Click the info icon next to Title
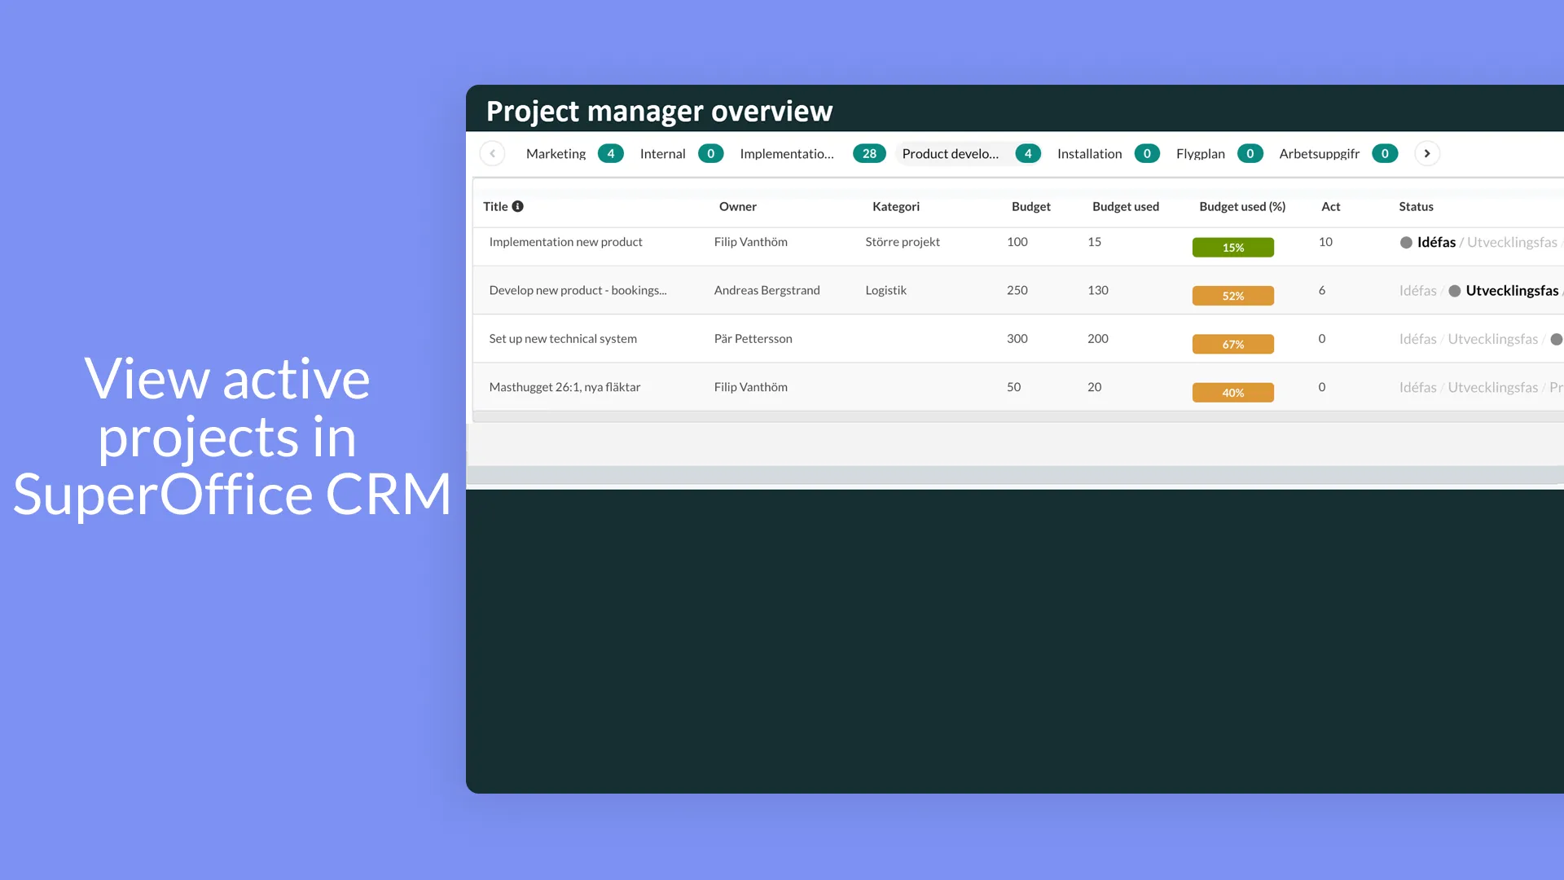1564x880 pixels. coord(517,206)
